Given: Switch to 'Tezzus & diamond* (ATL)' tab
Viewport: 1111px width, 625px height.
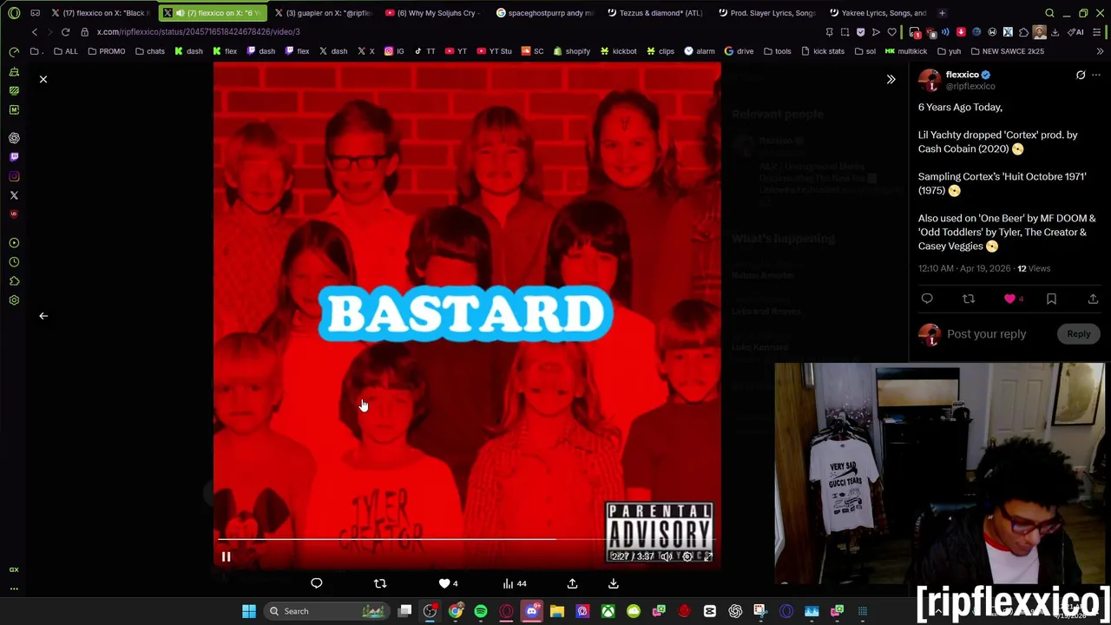Looking at the screenshot, I should (x=656, y=13).
